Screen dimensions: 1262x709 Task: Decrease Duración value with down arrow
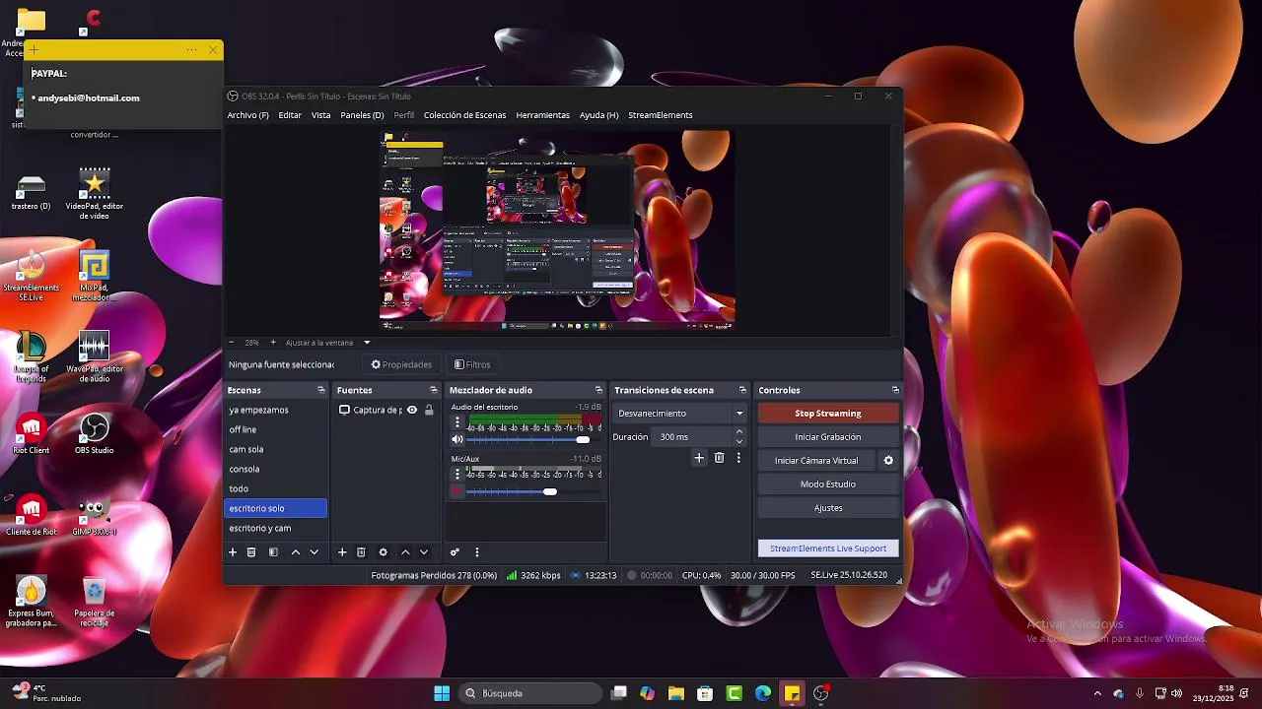click(739, 441)
